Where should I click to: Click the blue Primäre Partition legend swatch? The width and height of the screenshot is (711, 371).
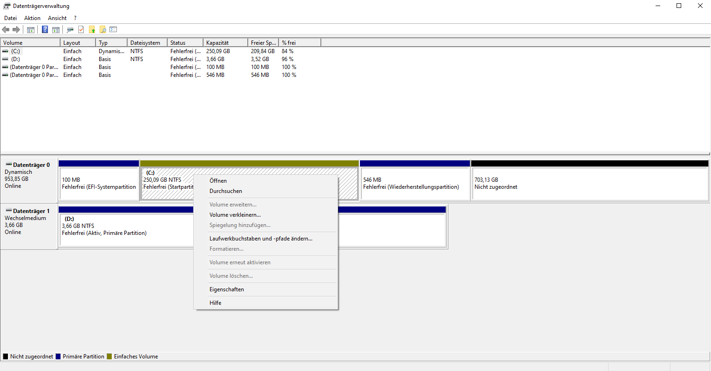(58, 357)
